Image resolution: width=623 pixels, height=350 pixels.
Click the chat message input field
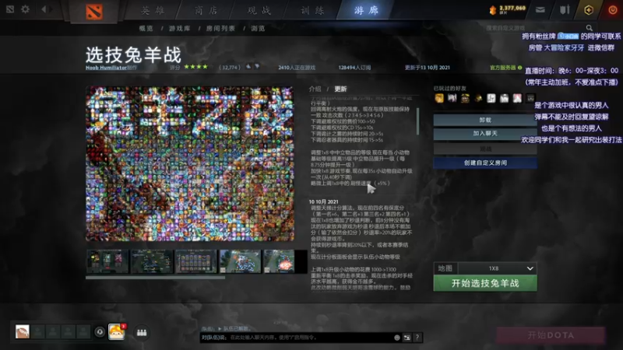coord(296,338)
